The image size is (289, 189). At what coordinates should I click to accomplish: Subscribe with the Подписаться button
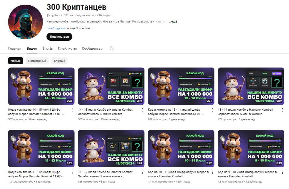click(59, 37)
